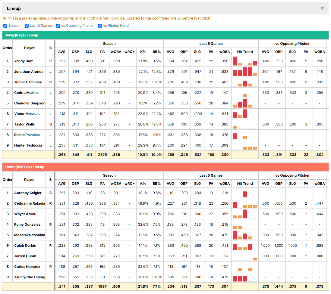Screen dimensions: 331x294
Task: Click Victor Mesa Jr. hit trend chart
Action: (x=245, y=114)
